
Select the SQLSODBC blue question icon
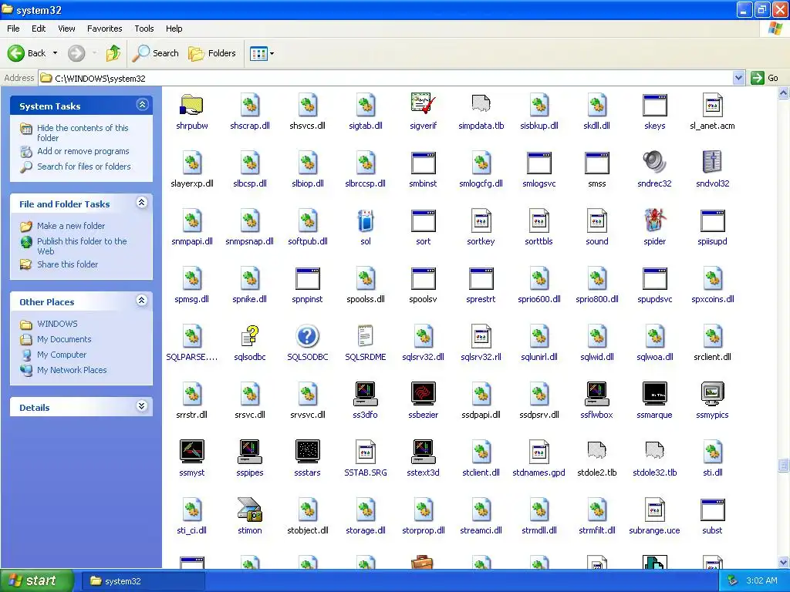[x=307, y=336]
